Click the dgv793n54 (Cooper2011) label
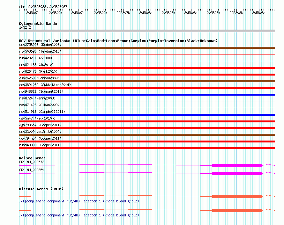The height and width of the screenshot is (225, 284). (x=40, y=125)
